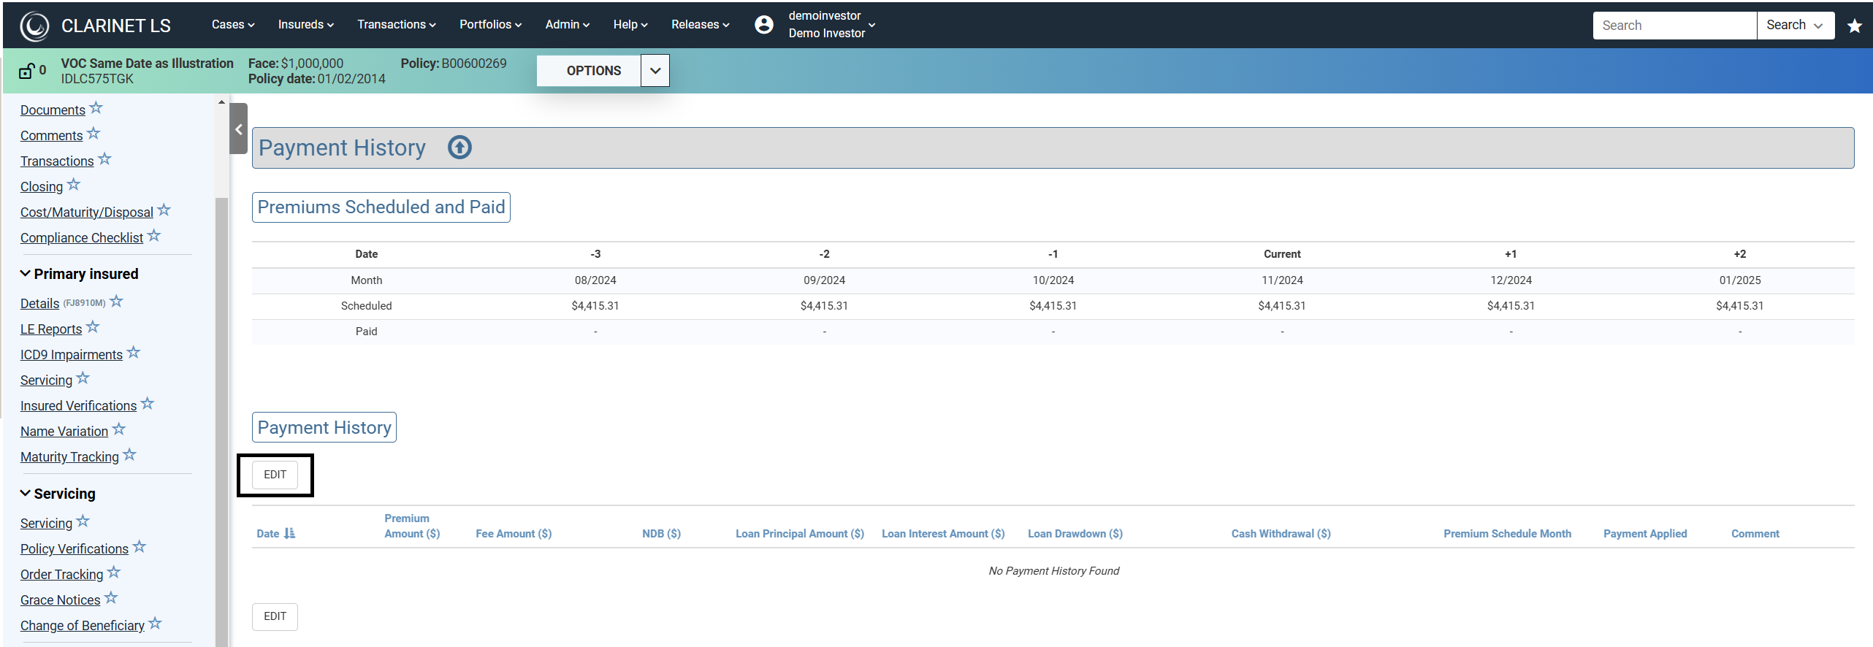Viewport: 1873px width, 647px height.
Task: Sort by Premium Amount ($) column header
Action: click(x=412, y=527)
